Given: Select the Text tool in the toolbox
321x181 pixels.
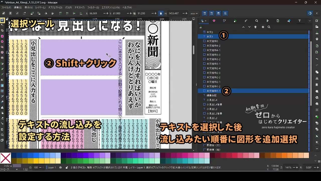Looking at the screenshot, I should click(2, 80).
